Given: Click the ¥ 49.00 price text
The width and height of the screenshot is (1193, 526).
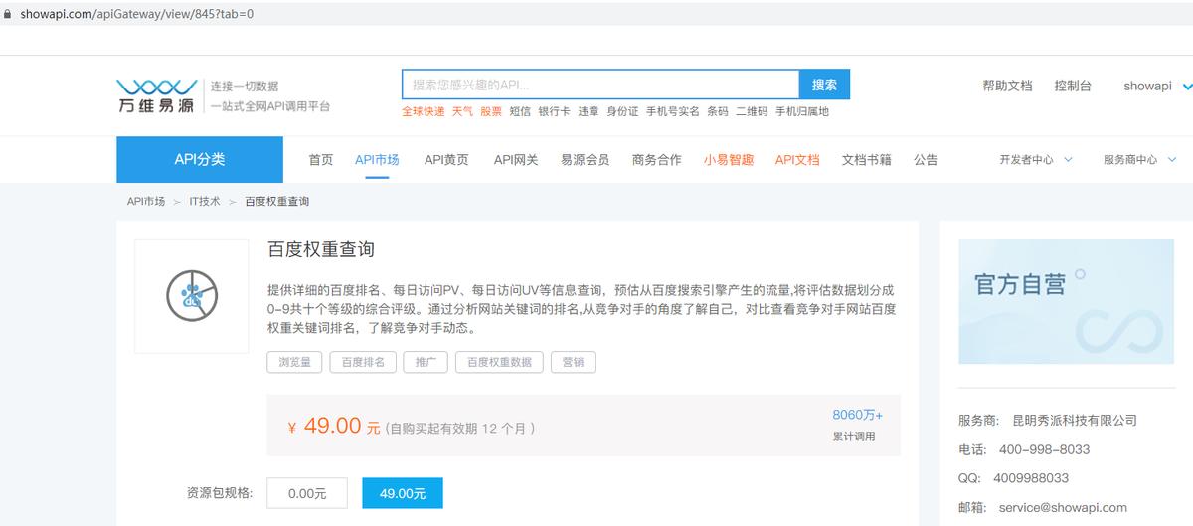Looking at the screenshot, I should (x=334, y=427).
